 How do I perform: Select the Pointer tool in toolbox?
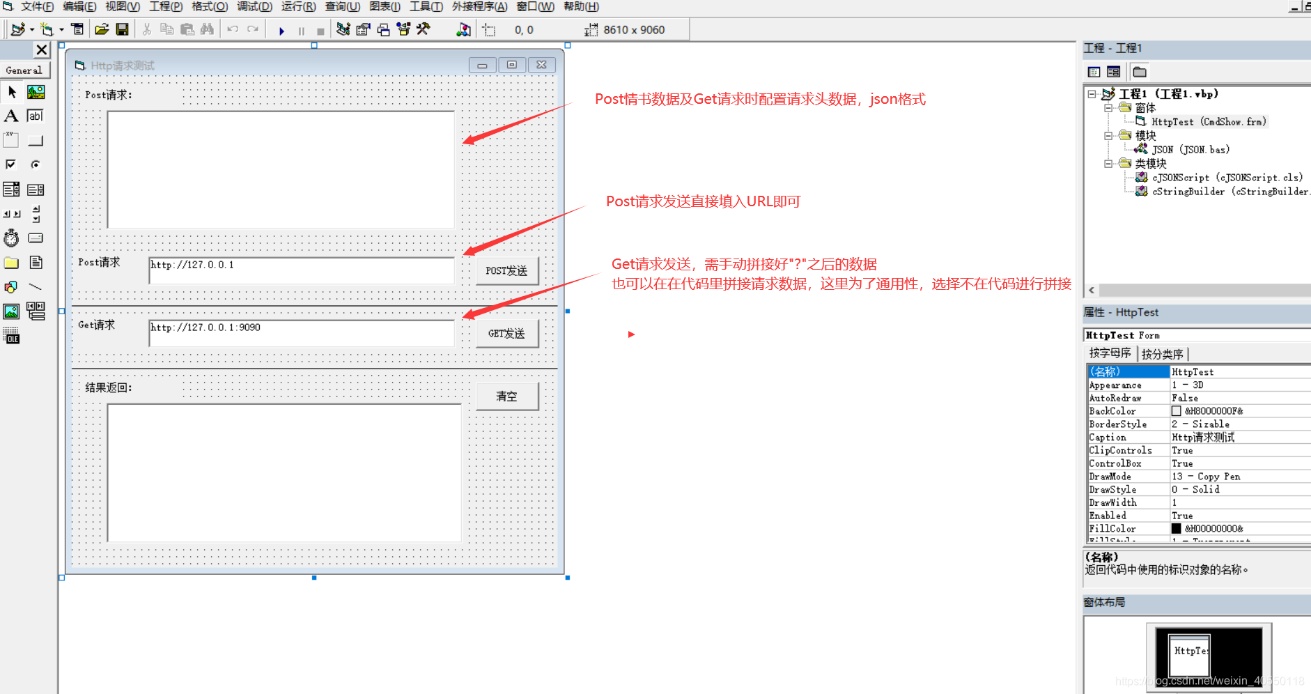(x=12, y=92)
